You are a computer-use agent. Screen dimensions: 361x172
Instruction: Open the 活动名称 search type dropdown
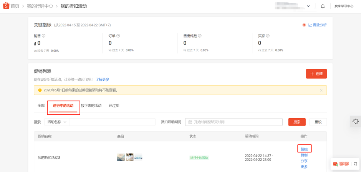point(57,122)
